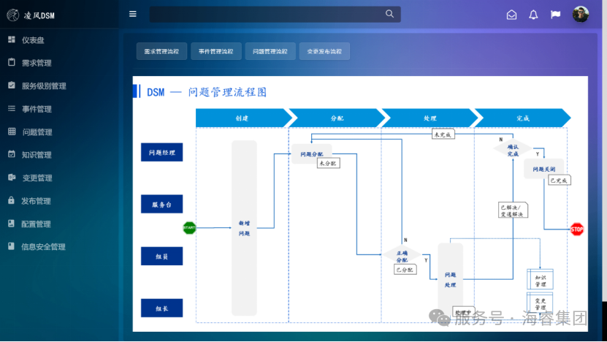Open 配置管理 in the sidebar

36,224
